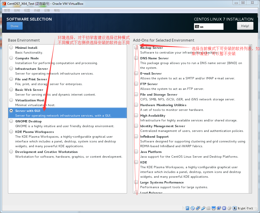
Task: Check Identity Management Server add-on
Action: coord(136,126)
